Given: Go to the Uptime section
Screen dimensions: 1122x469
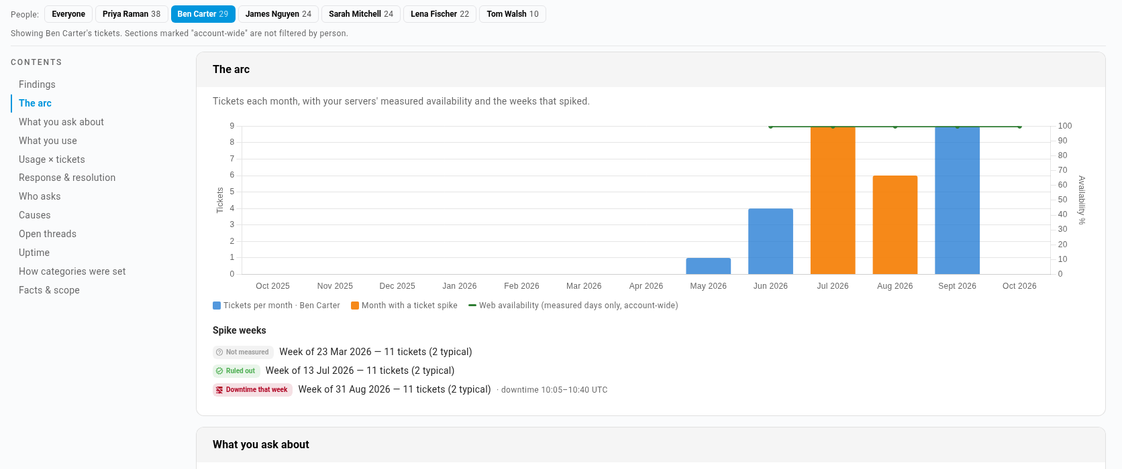Looking at the screenshot, I should click(x=34, y=253).
